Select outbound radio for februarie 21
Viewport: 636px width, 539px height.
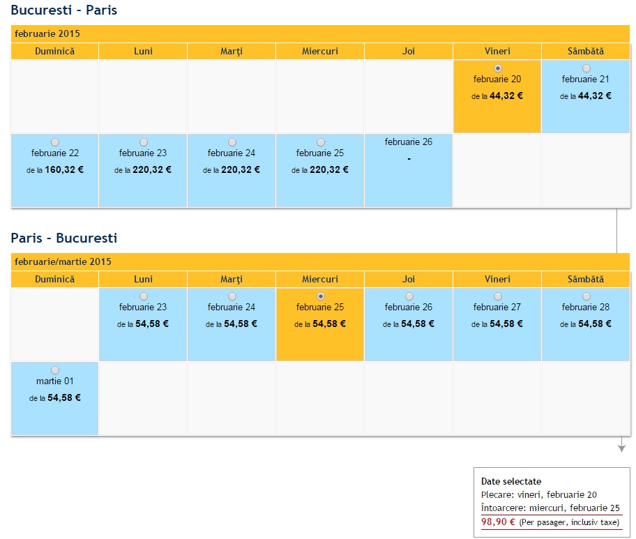(x=586, y=68)
